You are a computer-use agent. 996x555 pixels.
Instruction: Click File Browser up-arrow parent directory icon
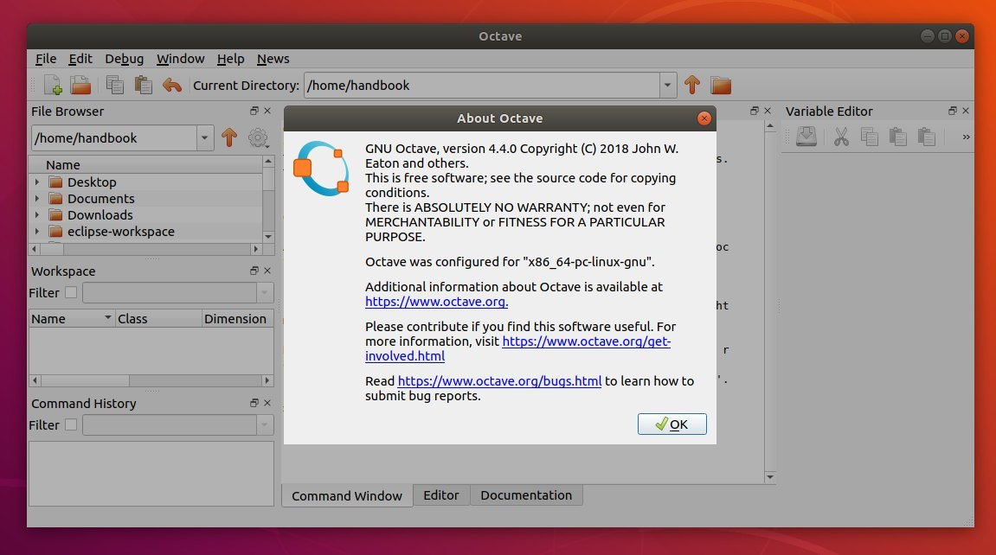229,137
